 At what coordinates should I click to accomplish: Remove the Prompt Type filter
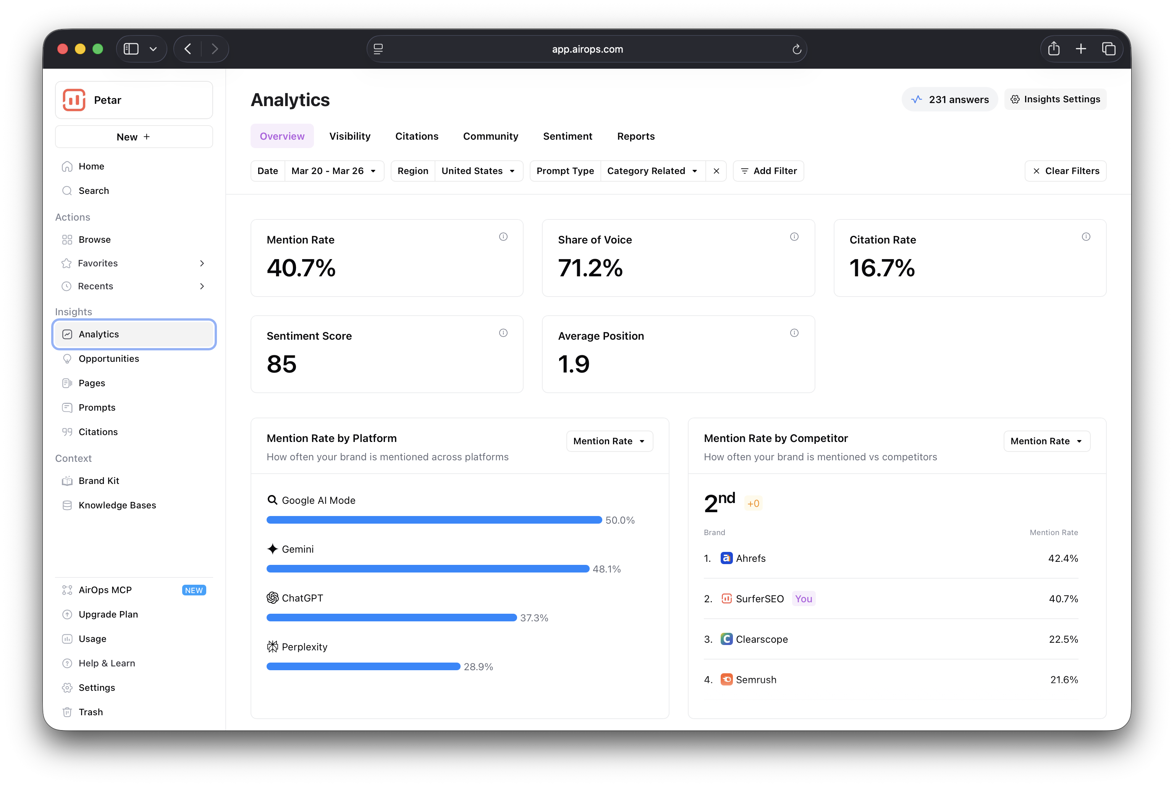[716, 171]
